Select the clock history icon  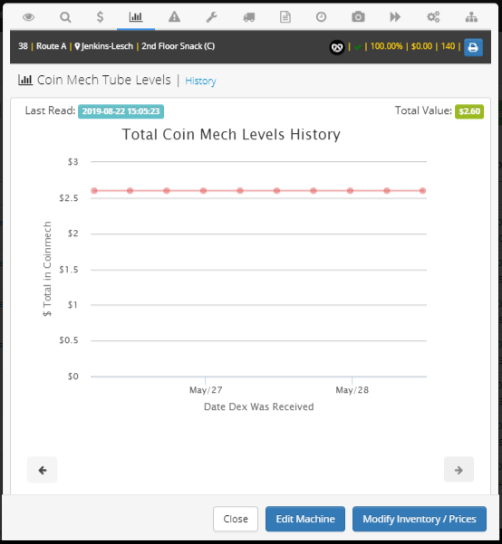tap(321, 16)
